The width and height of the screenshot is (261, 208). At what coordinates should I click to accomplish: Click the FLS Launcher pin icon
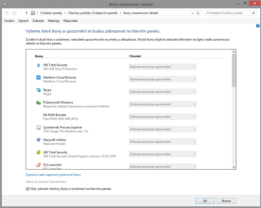click(39, 165)
